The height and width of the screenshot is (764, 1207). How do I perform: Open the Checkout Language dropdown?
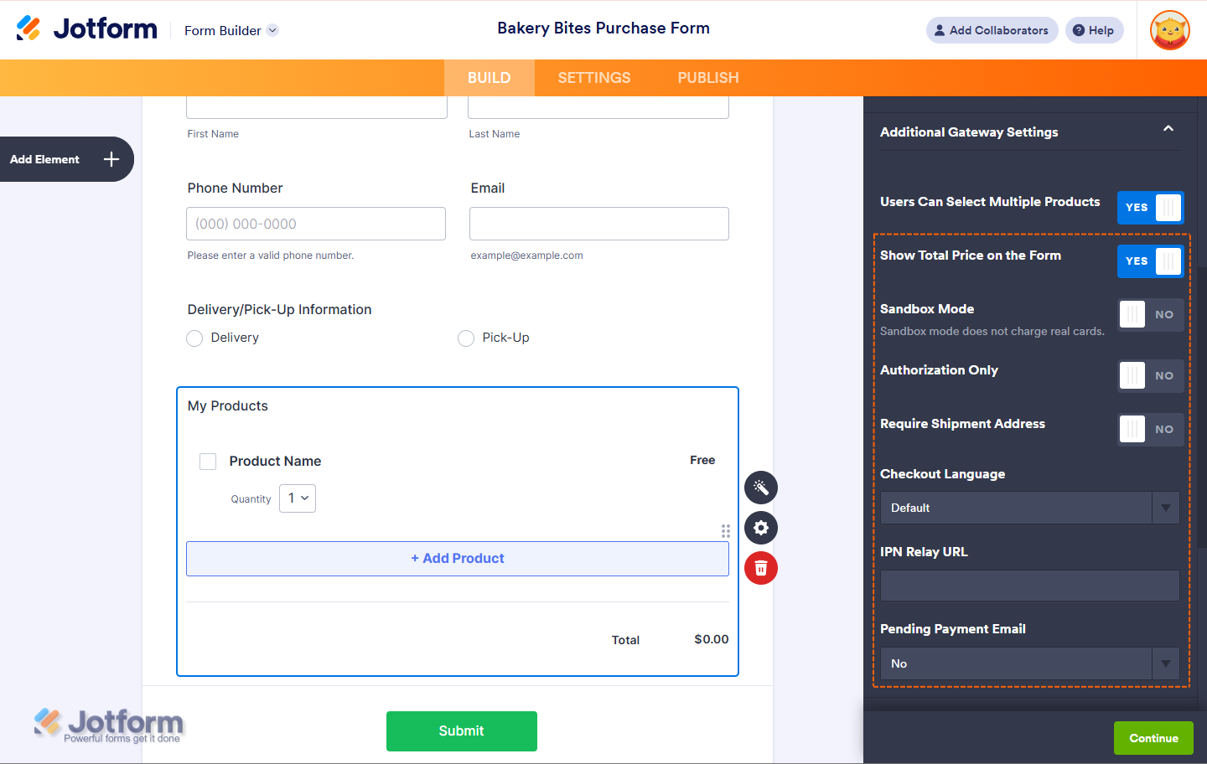(1029, 508)
